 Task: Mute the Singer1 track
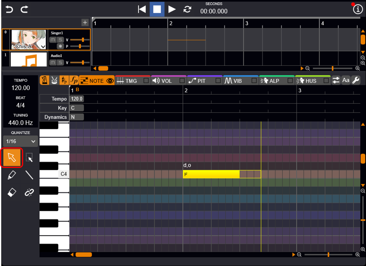click(x=53, y=40)
